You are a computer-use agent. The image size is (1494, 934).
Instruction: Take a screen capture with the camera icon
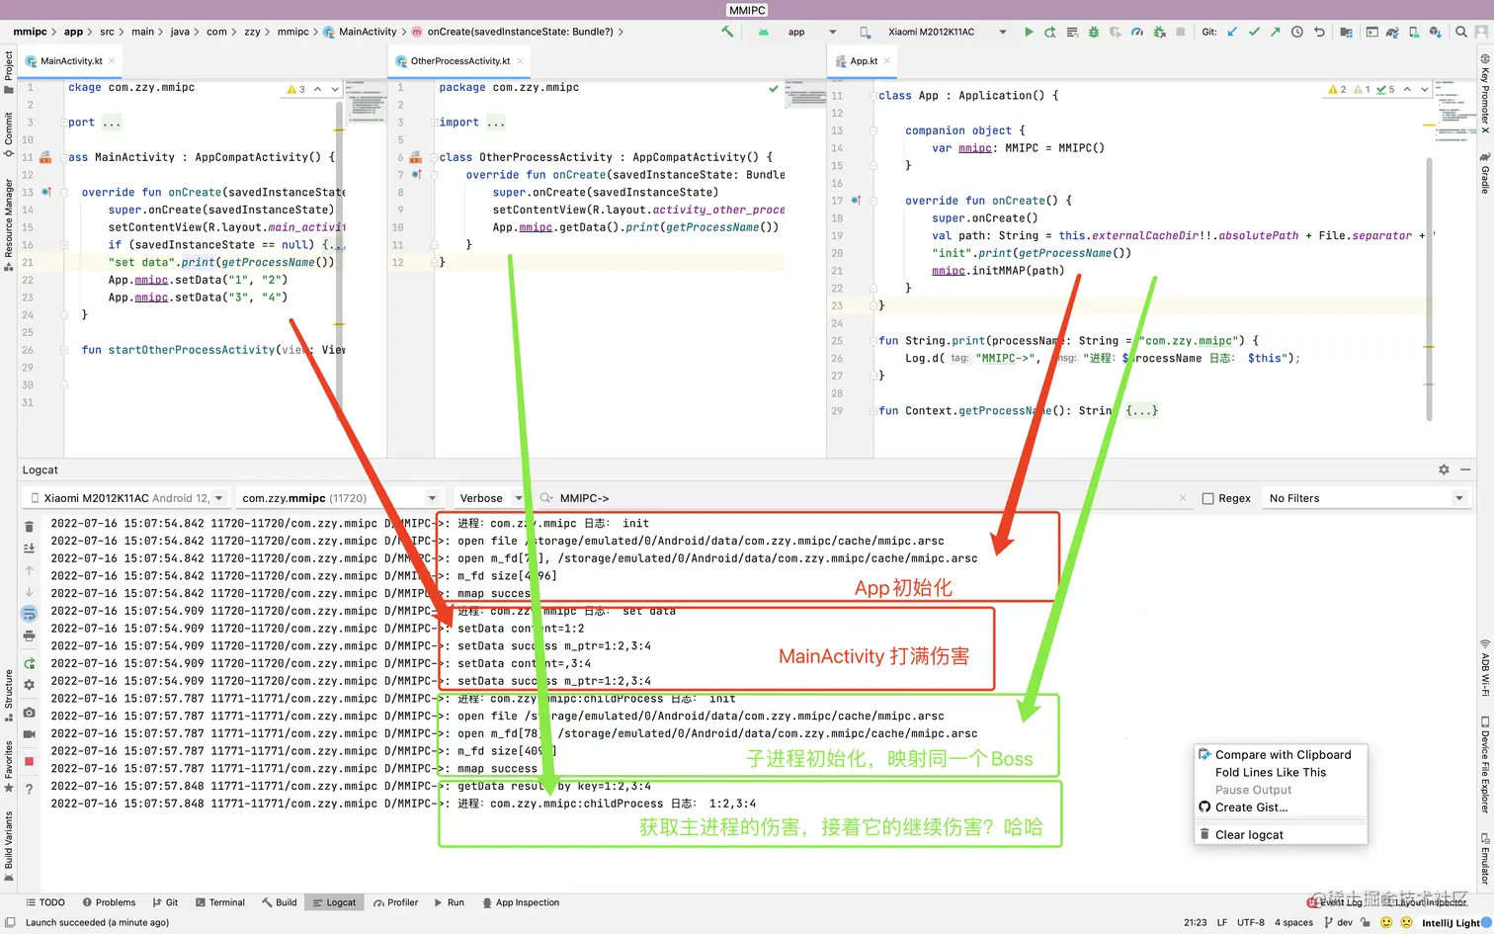(29, 712)
